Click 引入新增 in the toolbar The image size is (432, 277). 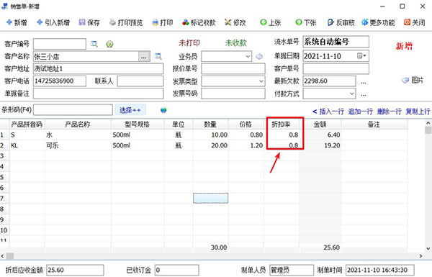pos(53,22)
